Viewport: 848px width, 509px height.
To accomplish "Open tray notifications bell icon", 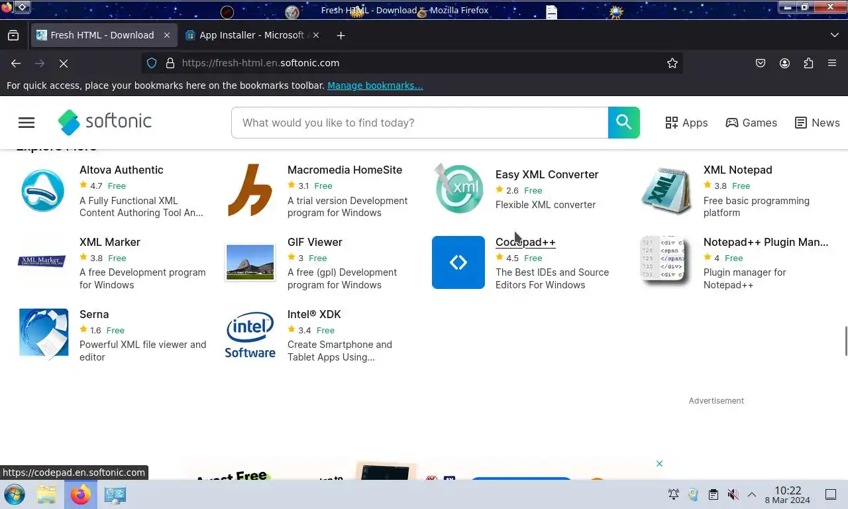I will pos(673,494).
